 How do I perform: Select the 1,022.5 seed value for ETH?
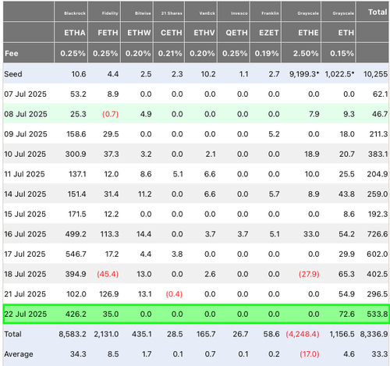[x=339, y=74]
